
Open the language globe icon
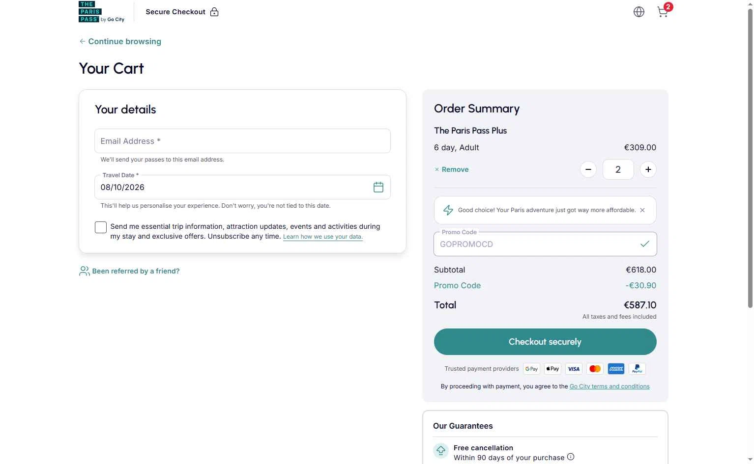coord(638,12)
